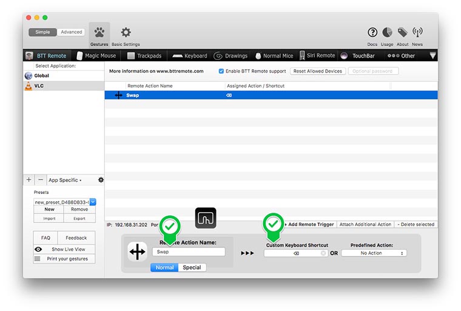Clear the keyboard shortcut field
Viewport: 461px width, 311px height.
323,253
